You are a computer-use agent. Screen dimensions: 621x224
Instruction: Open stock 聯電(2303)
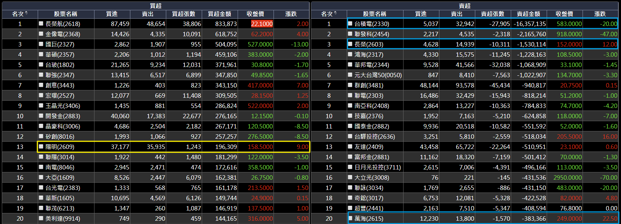click(369, 96)
